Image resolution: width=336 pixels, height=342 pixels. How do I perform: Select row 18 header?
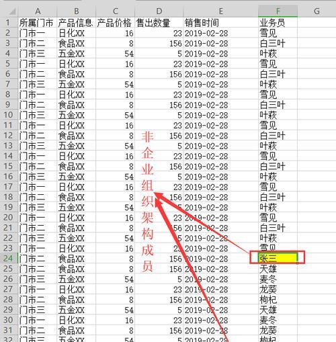[9, 197]
